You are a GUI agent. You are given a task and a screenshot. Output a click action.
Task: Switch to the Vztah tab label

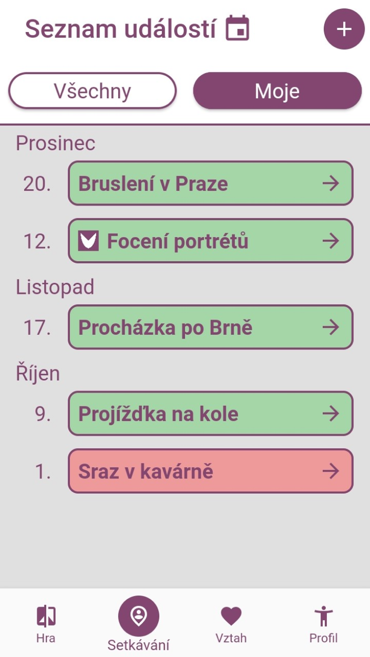[x=231, y=639]
